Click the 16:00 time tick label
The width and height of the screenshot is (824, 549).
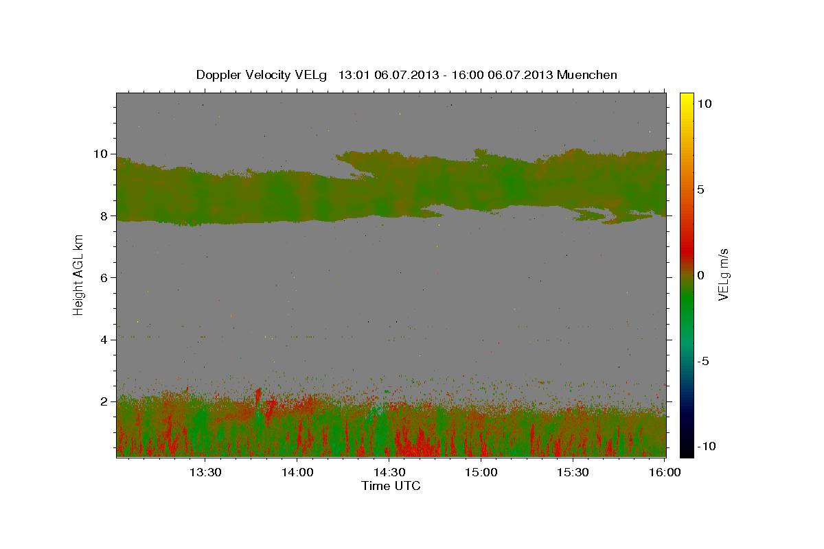click(664, 472)
